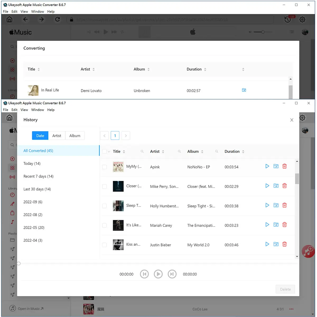Sort Converting list by Artist
317x317 pixels.
(94, 69)
